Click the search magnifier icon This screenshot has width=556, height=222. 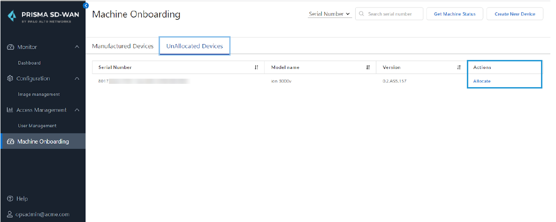[x=362, y=14]
